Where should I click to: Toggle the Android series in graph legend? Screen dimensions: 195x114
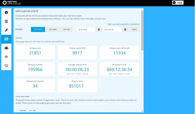[x=21, y=111]
